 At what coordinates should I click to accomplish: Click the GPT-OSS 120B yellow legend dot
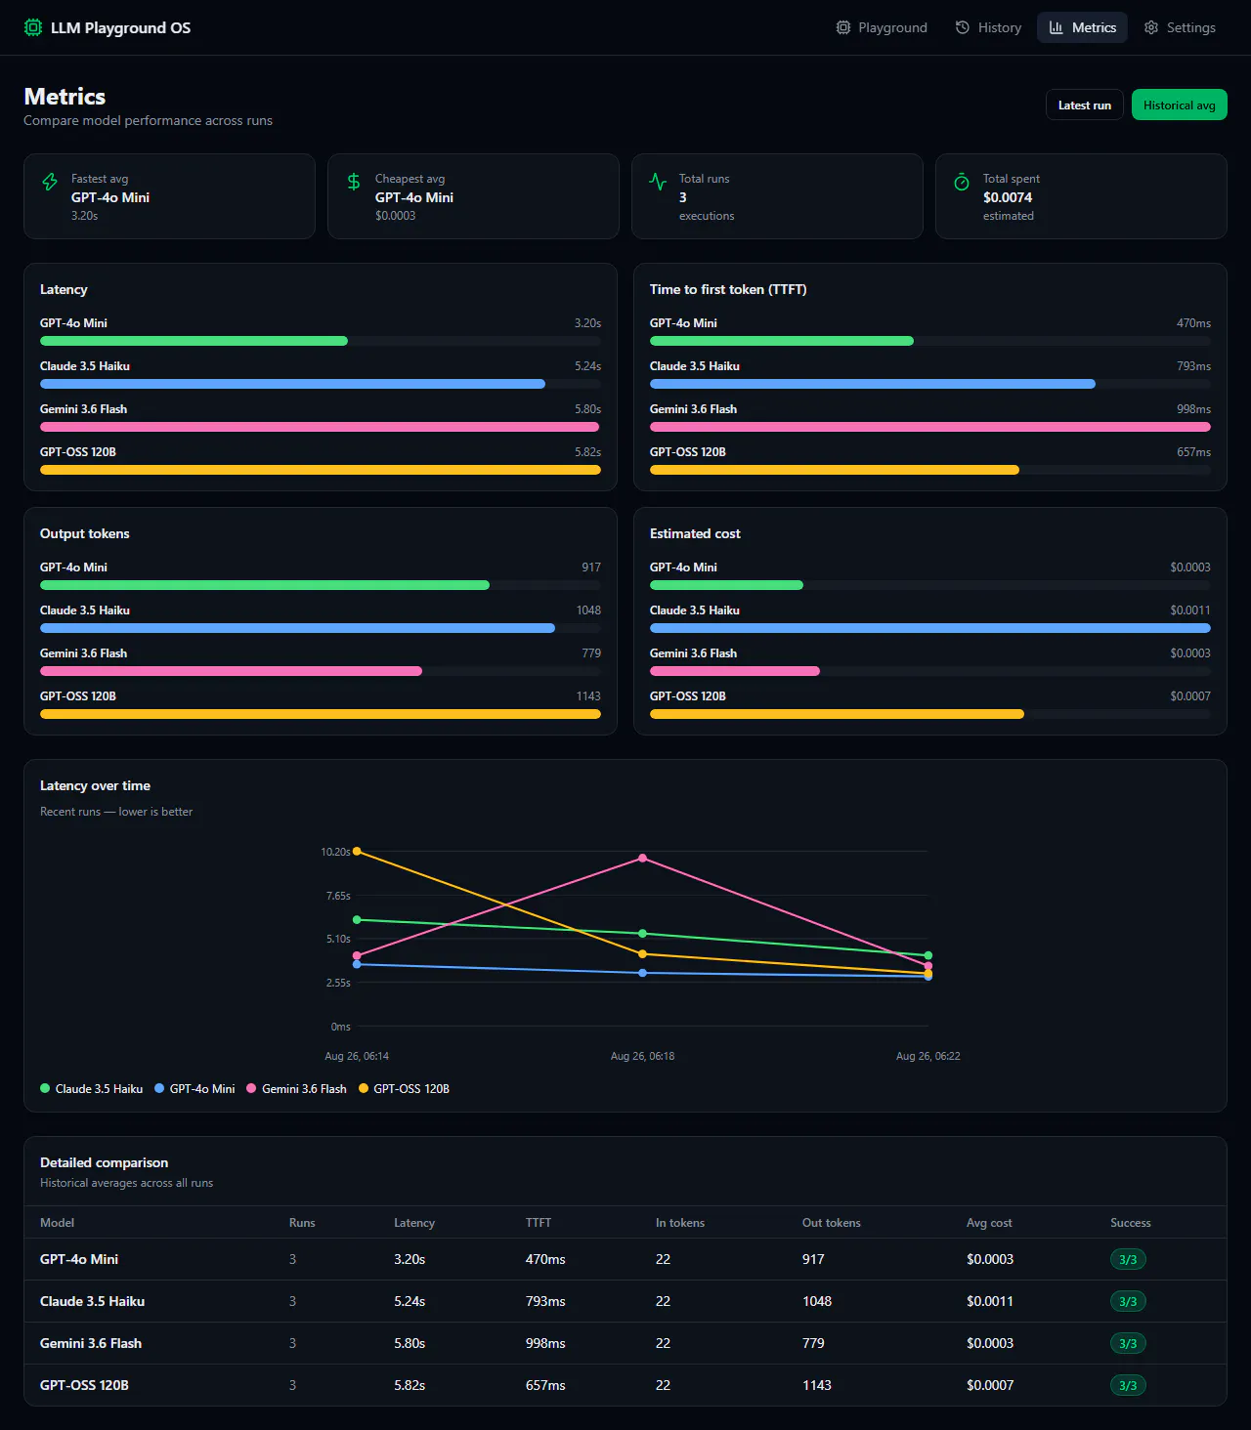(x=364, y=1088)
